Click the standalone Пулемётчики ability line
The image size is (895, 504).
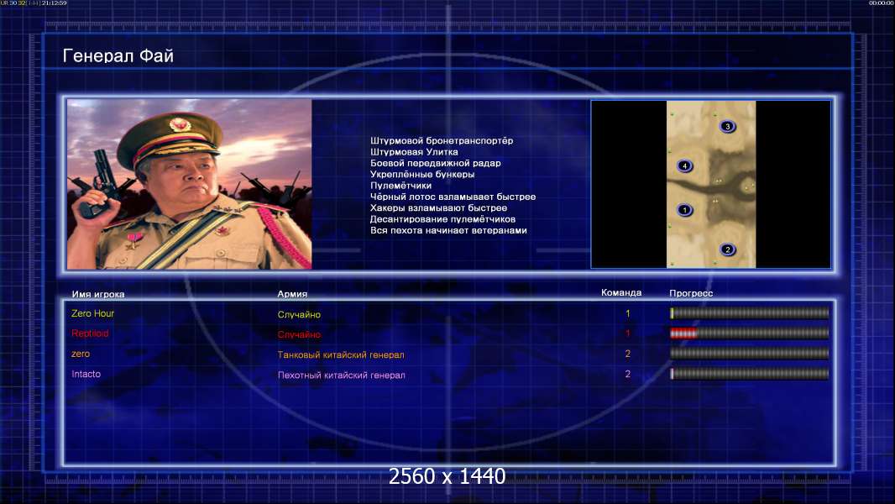pyautogui.click(x=400, y=186)
